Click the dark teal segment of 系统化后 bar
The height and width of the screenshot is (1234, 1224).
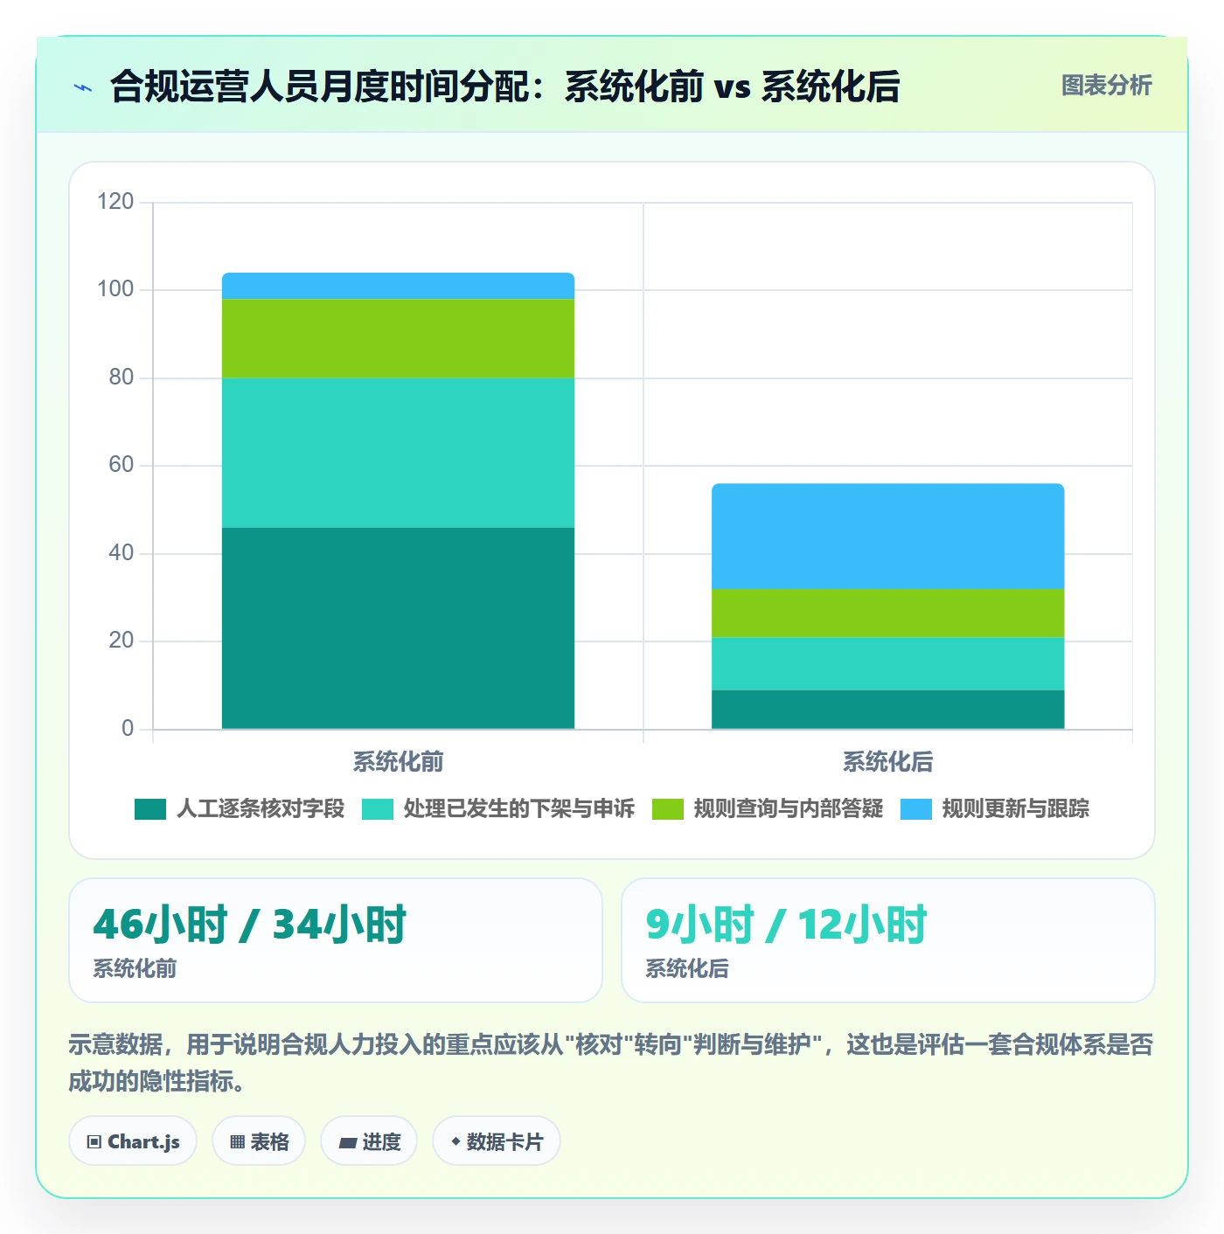pos(887,710)
